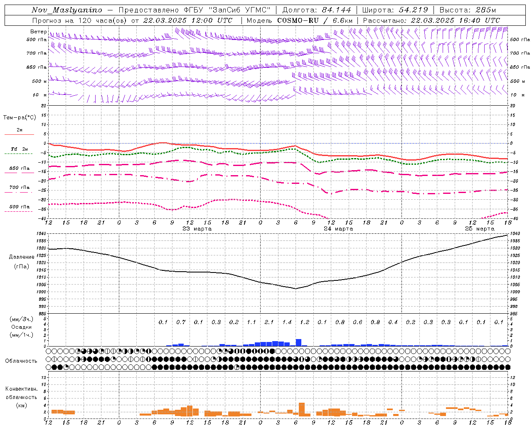
Task: Click the 'Широта: 54.219' latitude value
Action: point(395,10)
